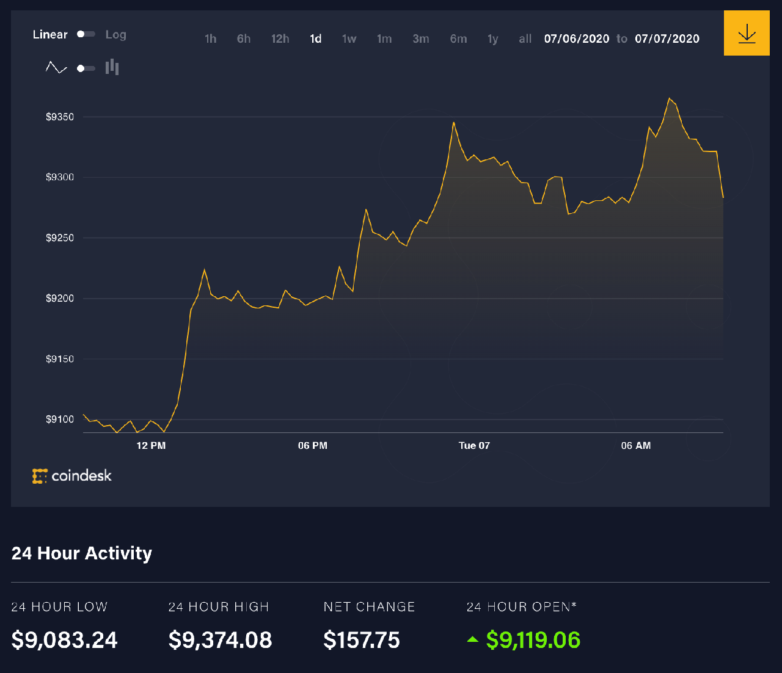This screenshot has width=782, height=673.
Task: Click the 12 PM x-axis label
Action: click(151, 446)
